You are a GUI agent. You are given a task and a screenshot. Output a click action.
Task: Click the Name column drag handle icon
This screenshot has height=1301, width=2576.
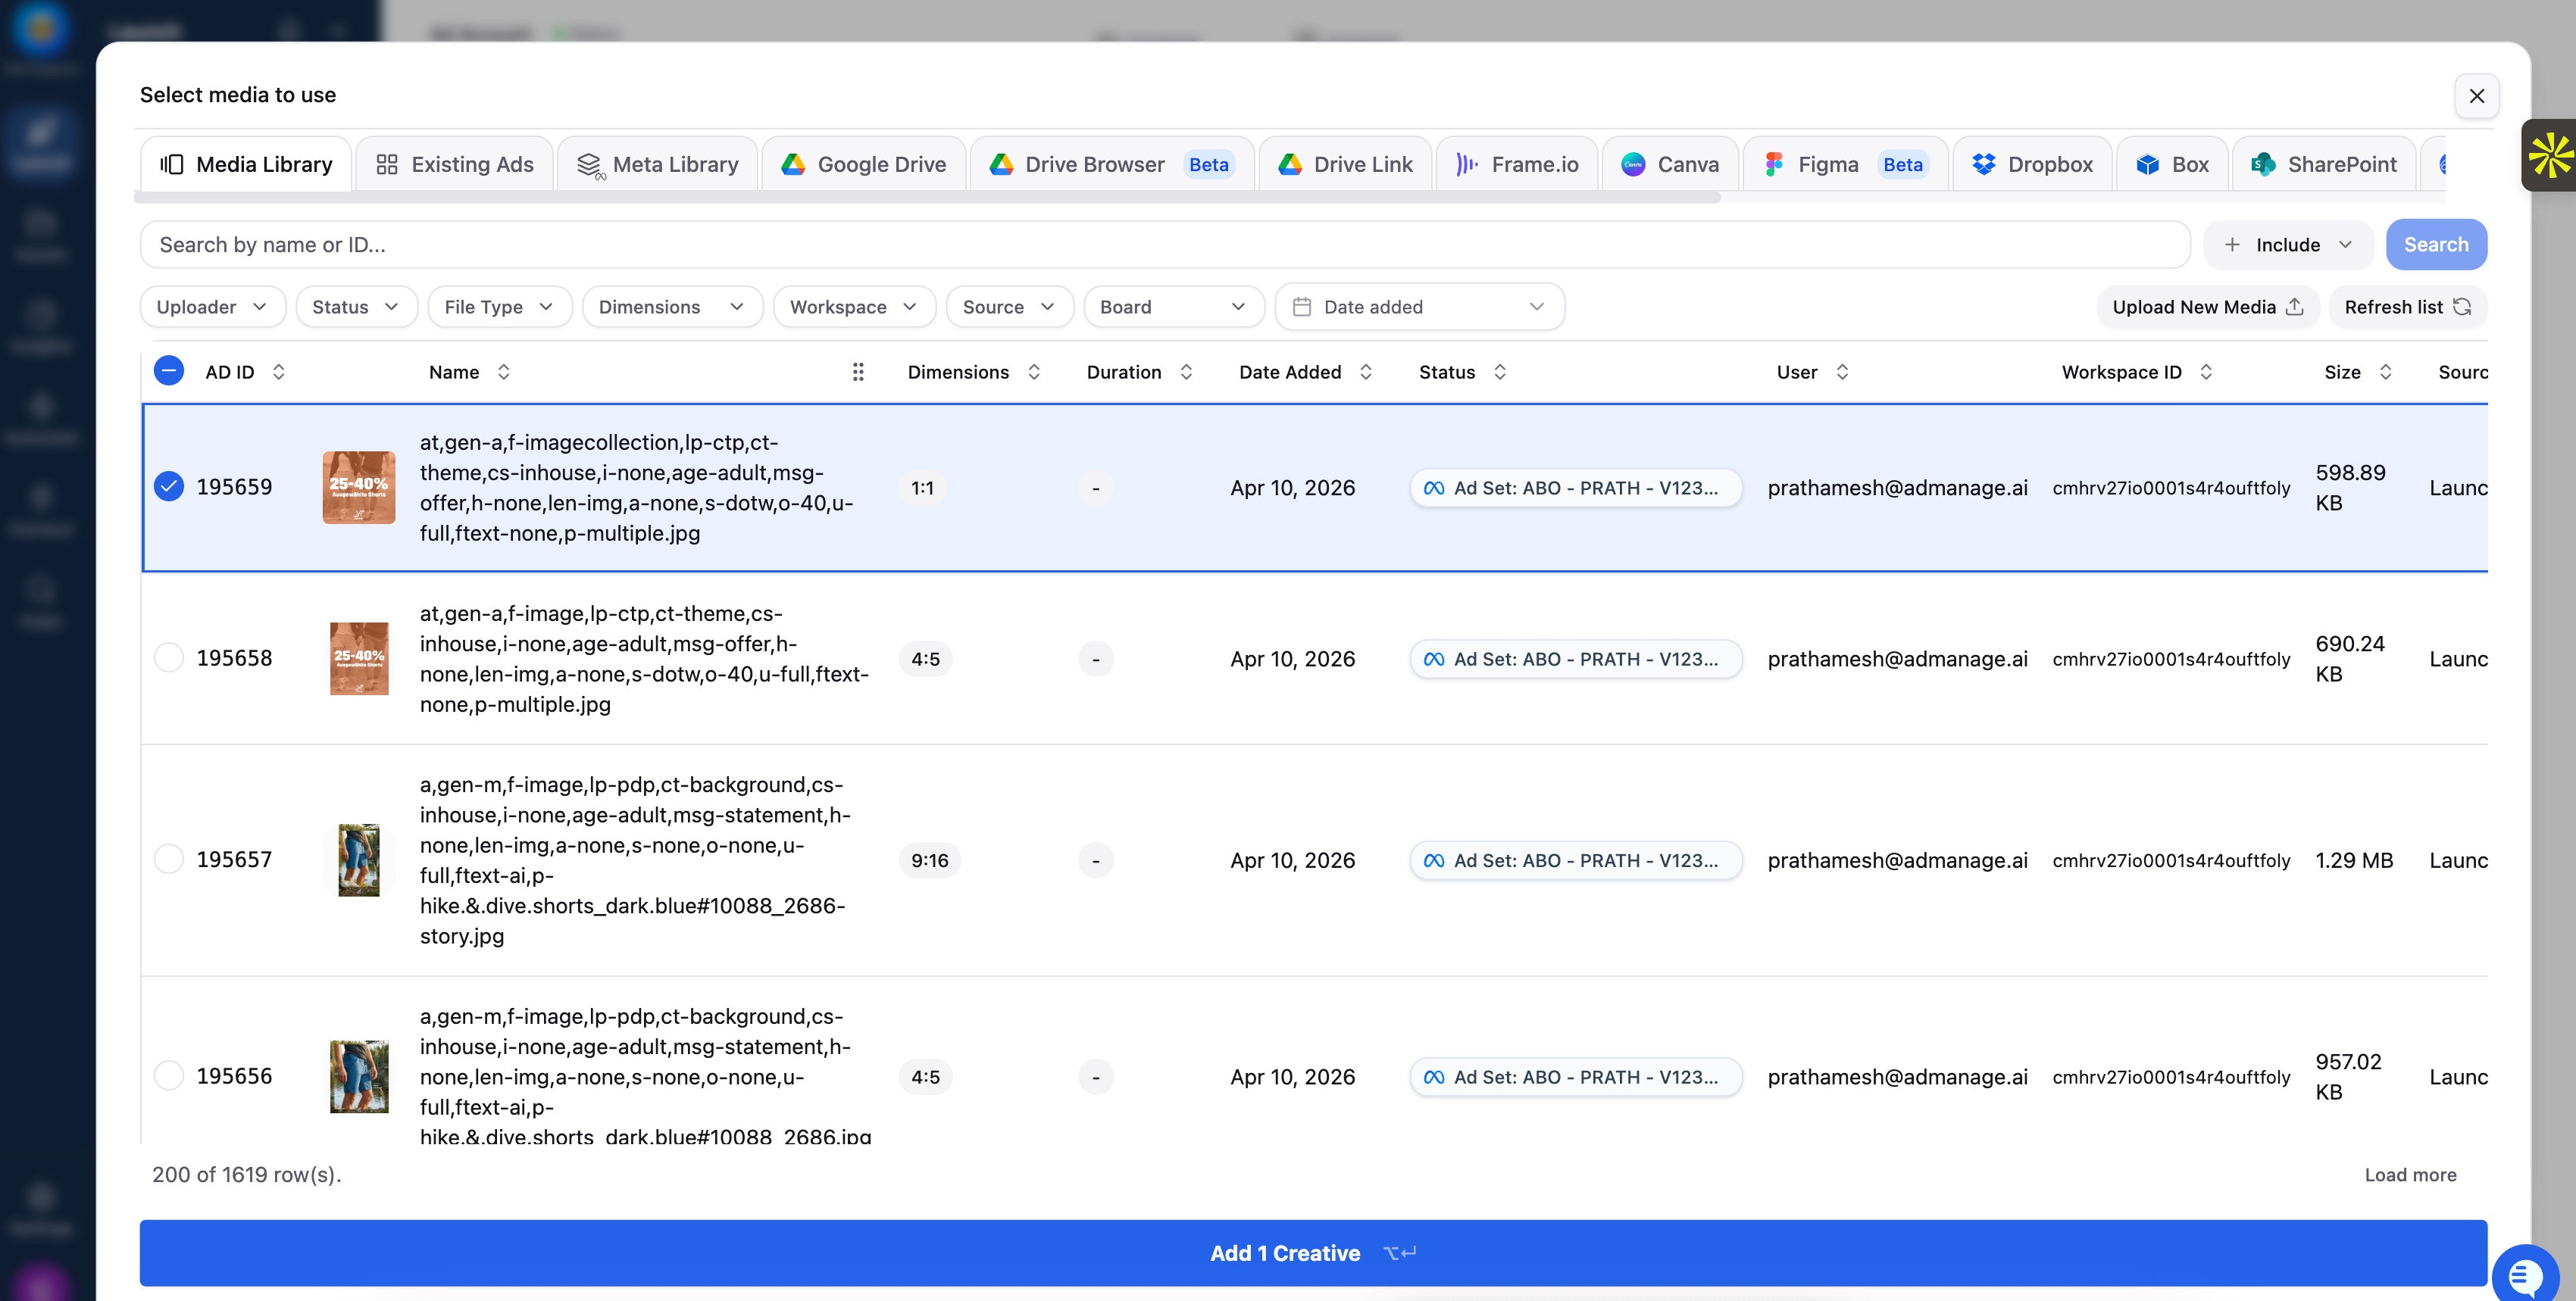tap(857, 372)
